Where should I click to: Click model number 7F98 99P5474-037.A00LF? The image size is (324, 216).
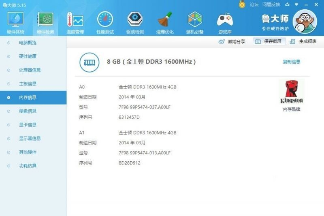point(145,107)
